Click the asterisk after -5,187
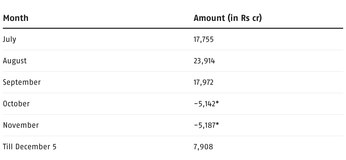346x160 pixels. pos(217,124)
